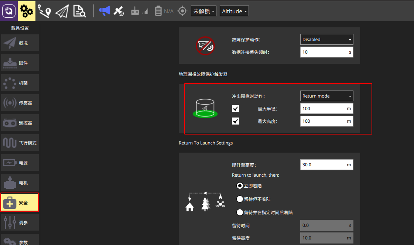The height and width of the screenshot is (245, 414).
Task: Open the 固件 firmware tab
Action: [x=20, y=63]
